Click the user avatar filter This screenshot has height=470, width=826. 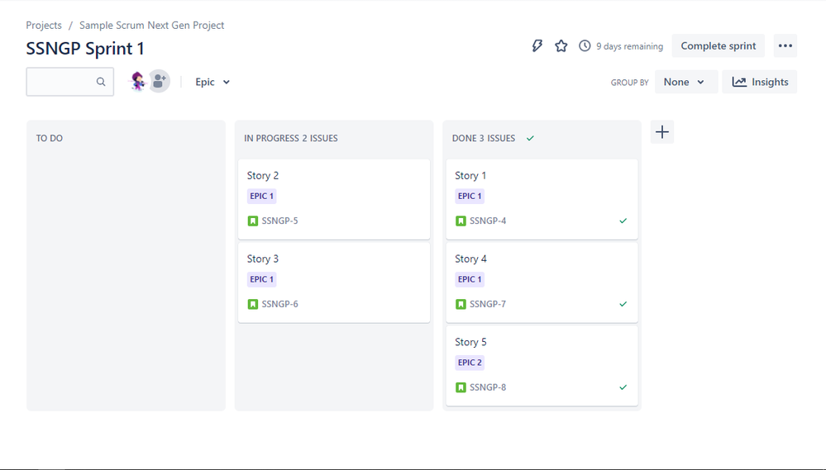[x=138, y=82]
